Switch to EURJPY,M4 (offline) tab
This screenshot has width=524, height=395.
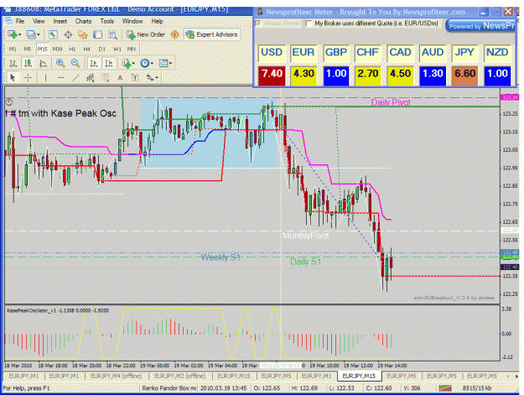tap(116, 377)
